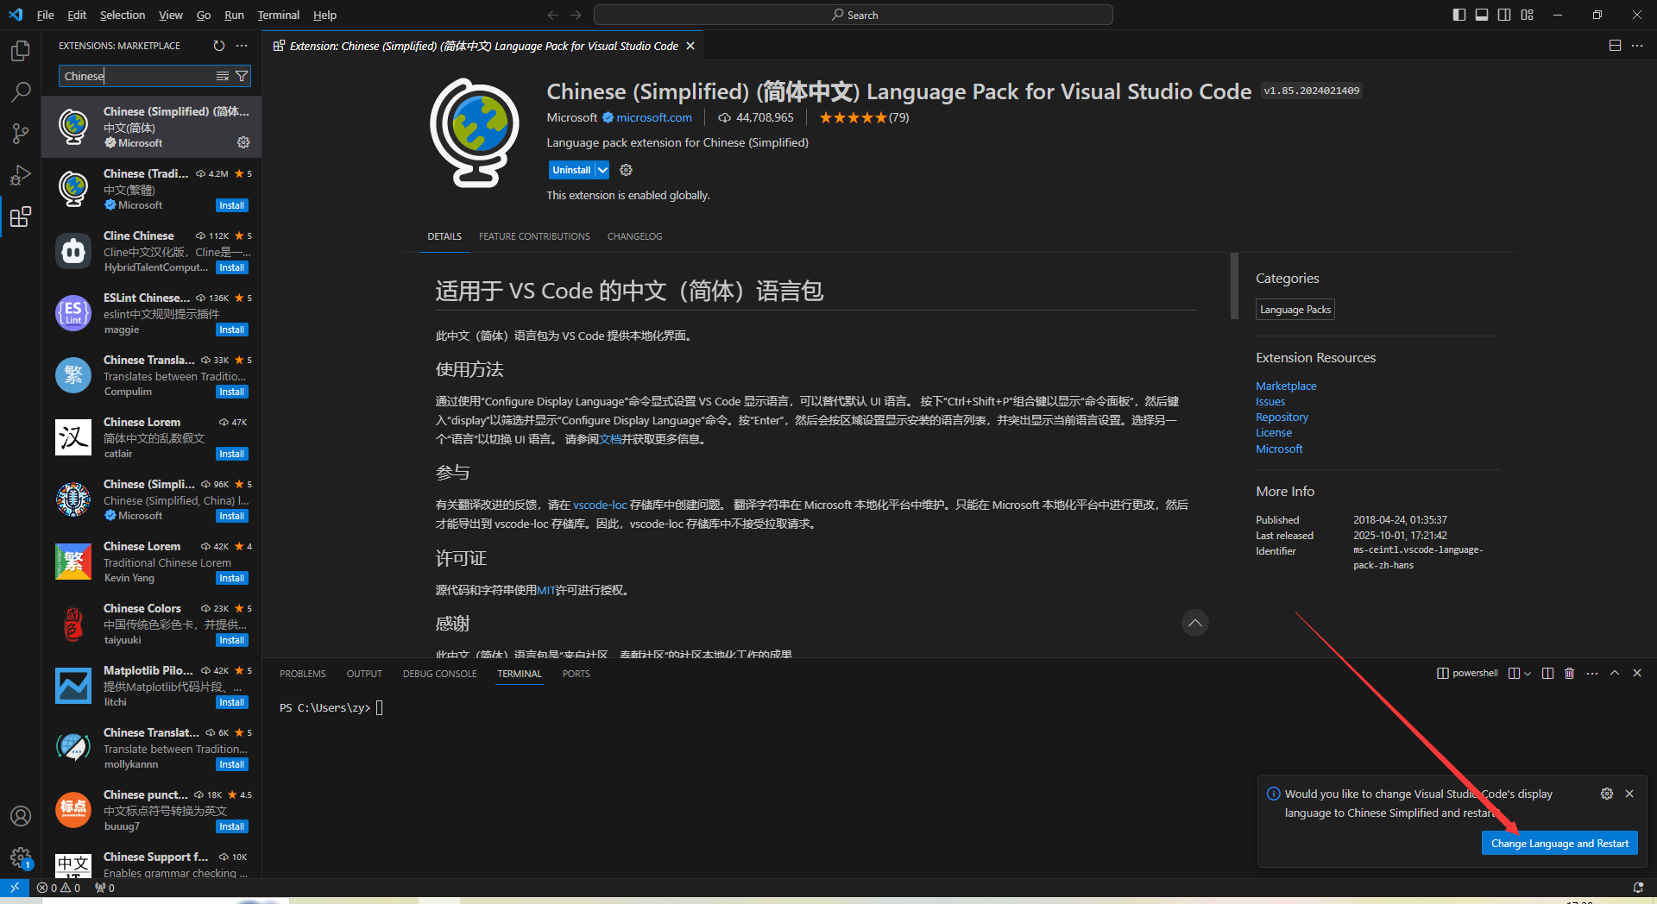Click the Uninstall button

571,170
